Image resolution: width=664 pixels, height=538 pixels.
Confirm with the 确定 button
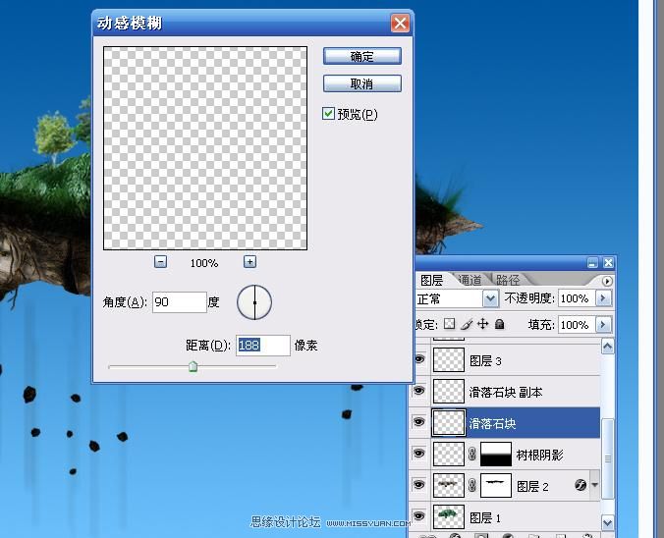pos(362,56)
